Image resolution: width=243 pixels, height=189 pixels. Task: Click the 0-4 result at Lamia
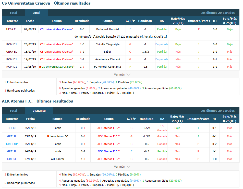83,144
